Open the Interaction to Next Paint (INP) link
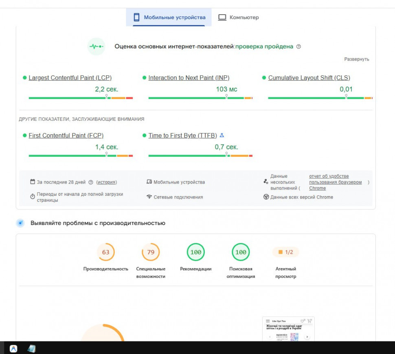 point(189,78)
